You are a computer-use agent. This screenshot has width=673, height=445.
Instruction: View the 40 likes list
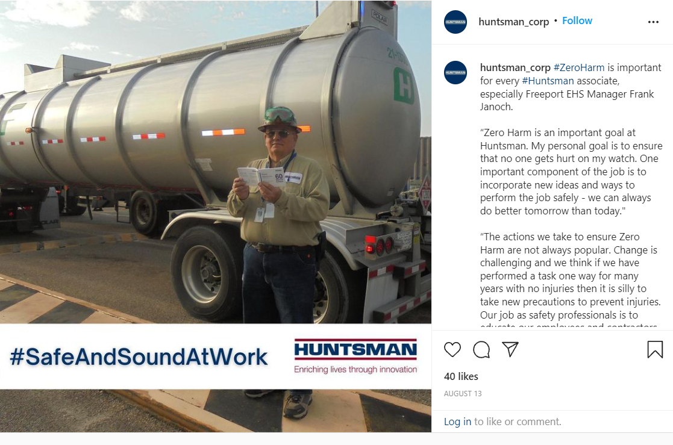461,376
